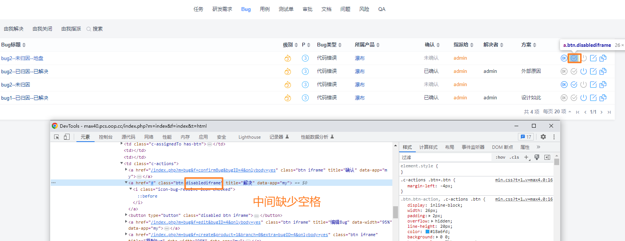Open the 测试单 menu in top navigation

point(286,9)
